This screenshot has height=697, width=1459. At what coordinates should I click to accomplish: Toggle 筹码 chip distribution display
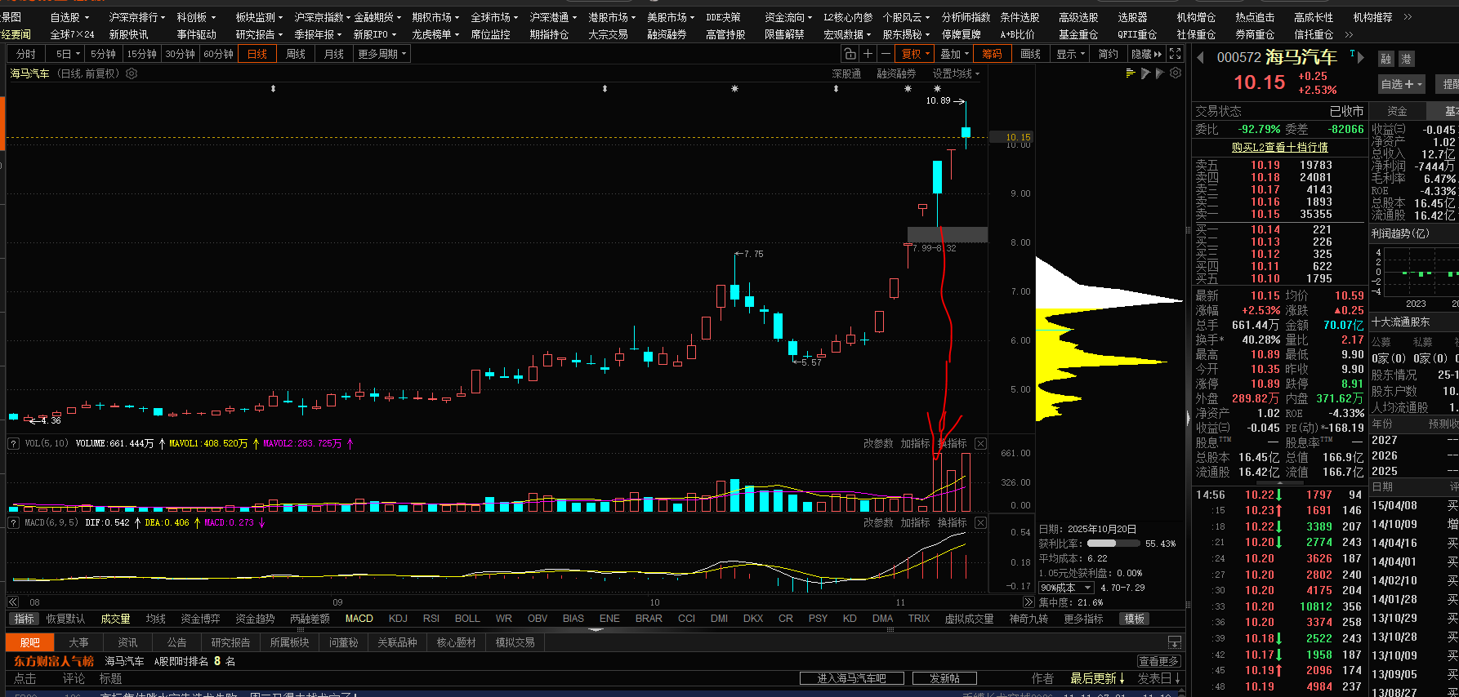click(993, 54)
